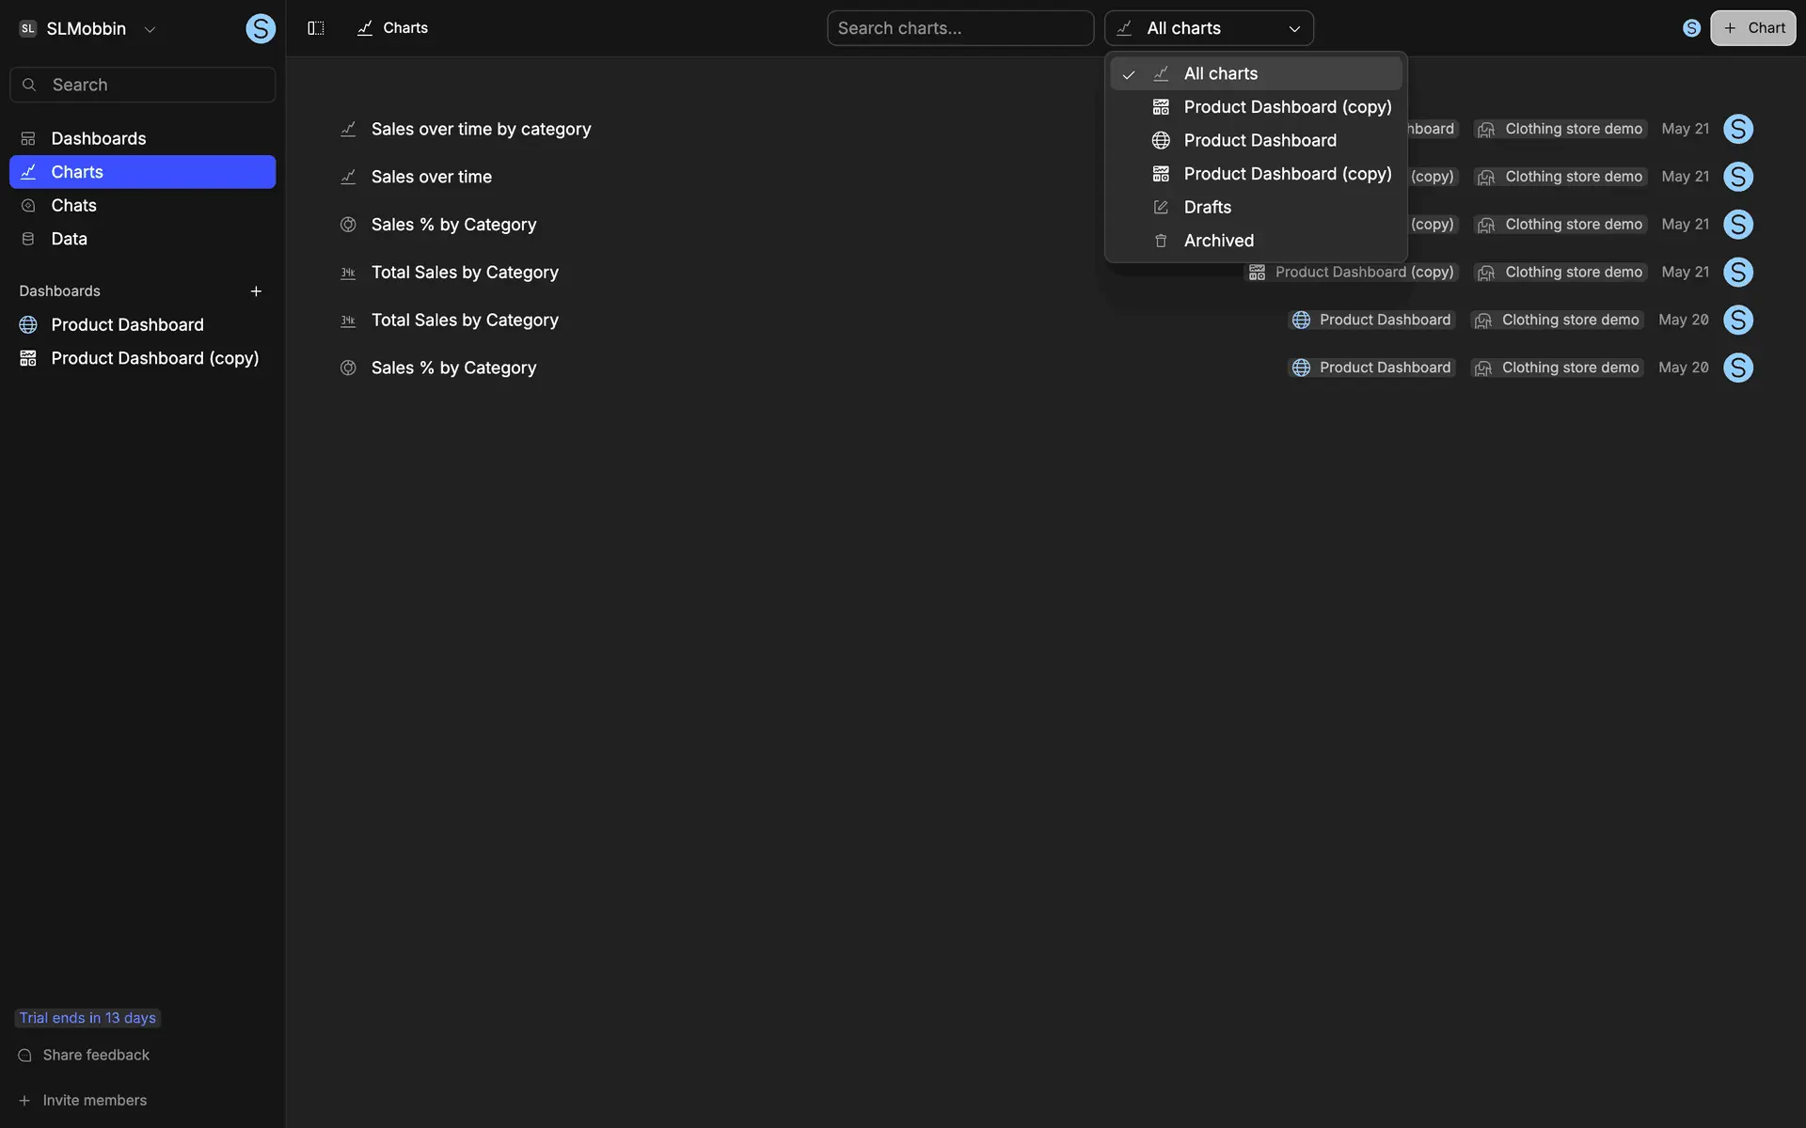Open Product Dashboard (copy) in sidebar
Image resolution: width=1806 pixels, height=1128 pixels.
coord(154,358)
